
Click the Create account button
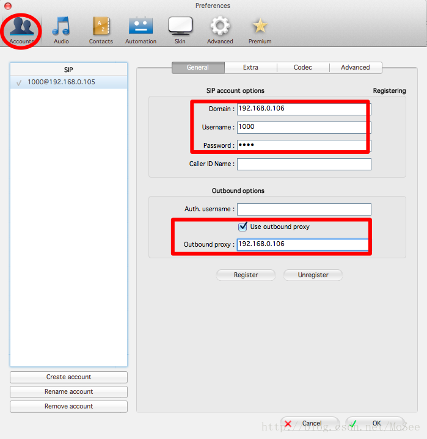coord(68,377)
